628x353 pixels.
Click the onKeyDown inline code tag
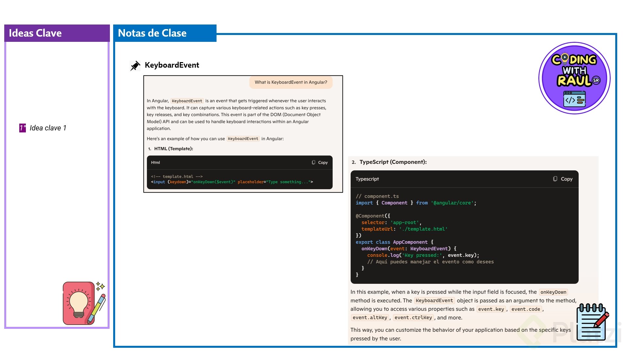553,292
